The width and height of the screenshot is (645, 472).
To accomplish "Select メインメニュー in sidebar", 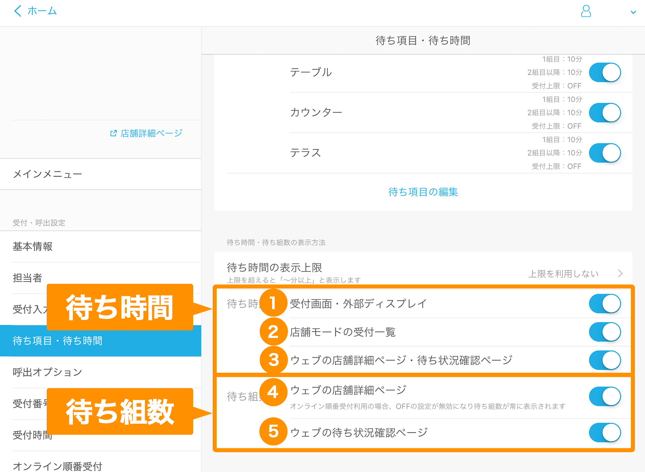I will (101, 174).
